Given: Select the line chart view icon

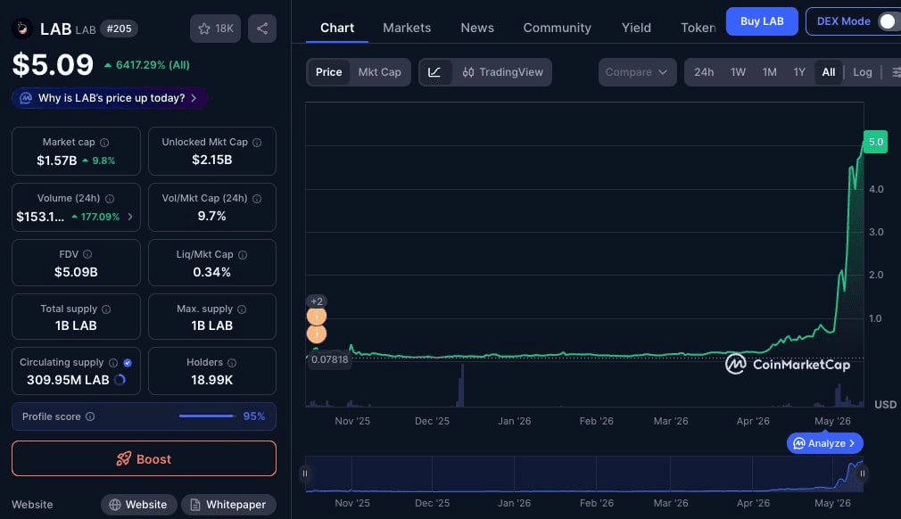Looking at the screenshot, I should 435,72.
